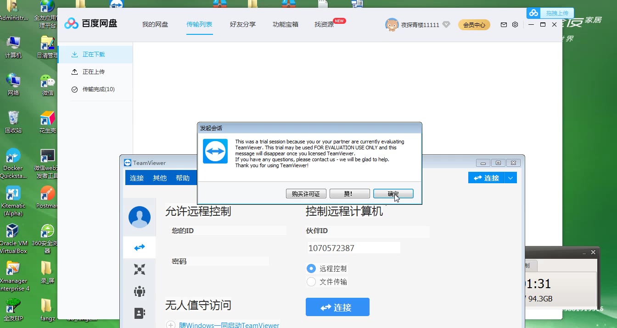Select TeamViewer remote control arrows sidebar icon
Viewport: 617px width, 328px height.
pos(140,247)
